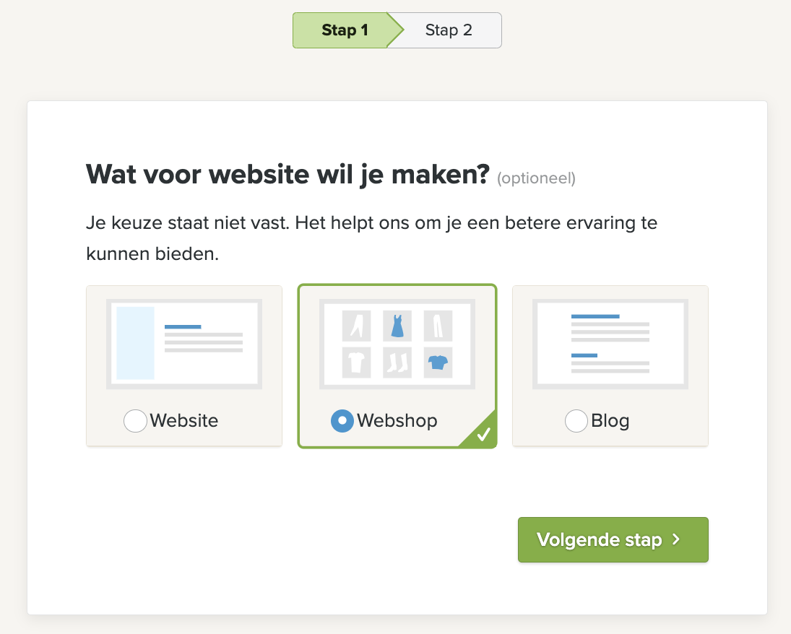
Task: Click the Volgende stap button
Action: pyautogui.click(x=613, y=539)
